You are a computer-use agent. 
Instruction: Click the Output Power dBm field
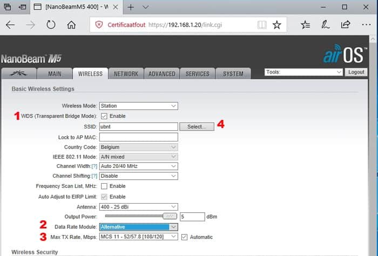point(192,217)
